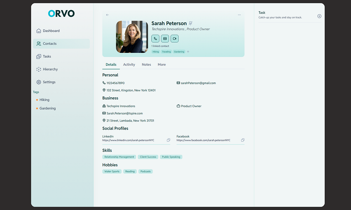Click the Kingston address location pin icon
351x210 pixels.
pyautogui.click(x=104, y=90)
